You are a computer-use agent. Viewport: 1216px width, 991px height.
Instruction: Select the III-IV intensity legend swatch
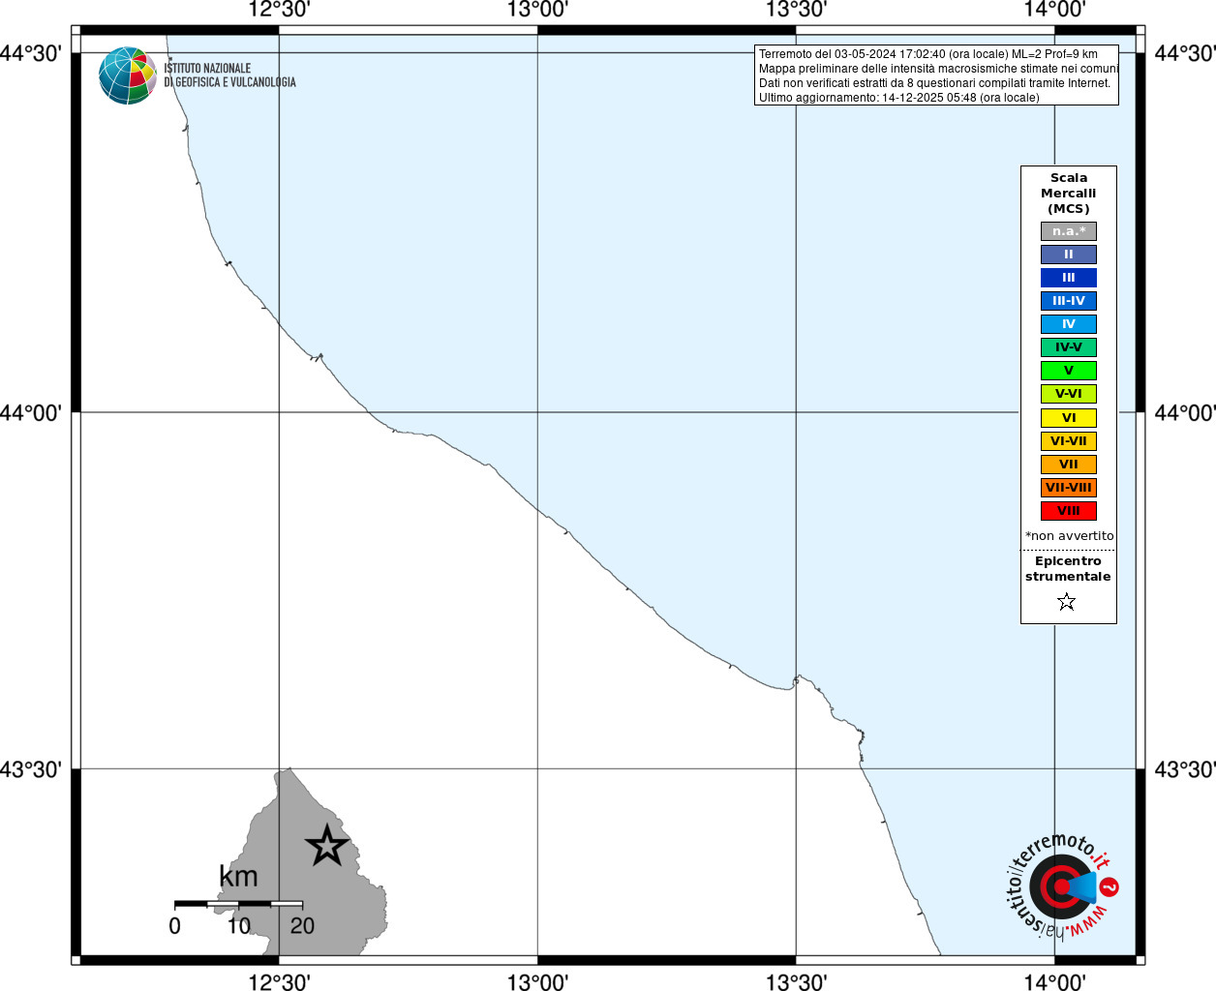tap(1069, 301)
